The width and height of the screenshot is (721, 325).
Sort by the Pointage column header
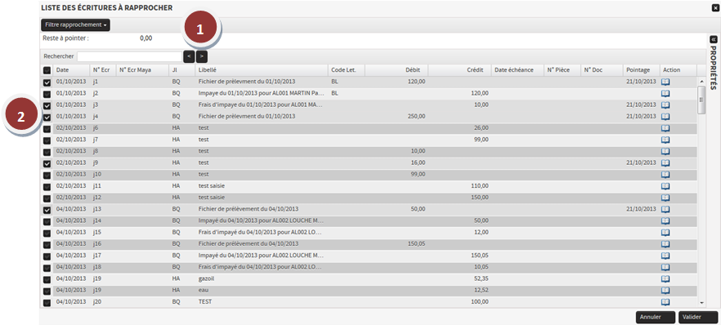point(641,69)
